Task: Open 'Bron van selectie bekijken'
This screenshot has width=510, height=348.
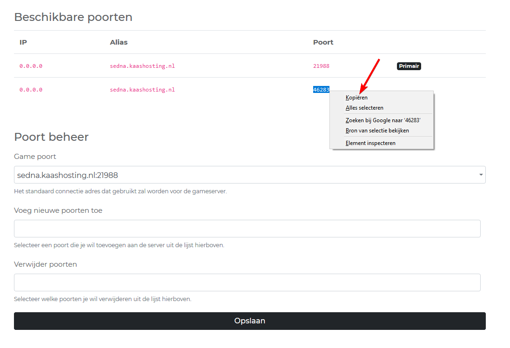Action: pyautogui.click(x=377, y=131)
